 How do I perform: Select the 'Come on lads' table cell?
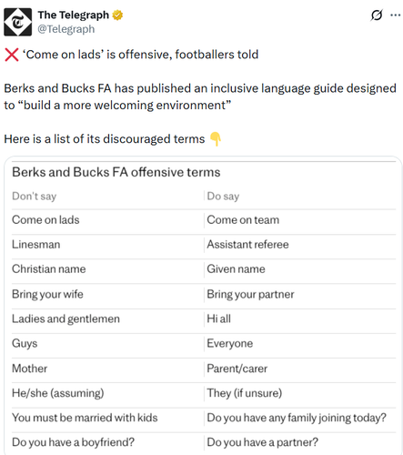point(45,220)
